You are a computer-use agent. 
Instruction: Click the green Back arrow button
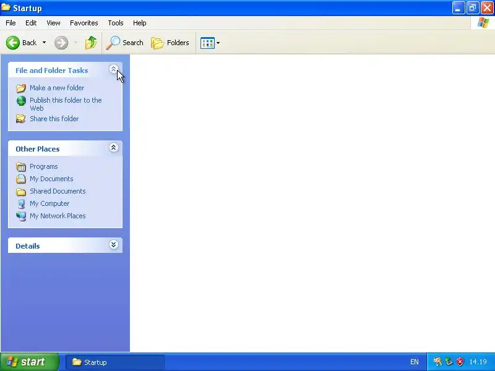coord(12,43)
